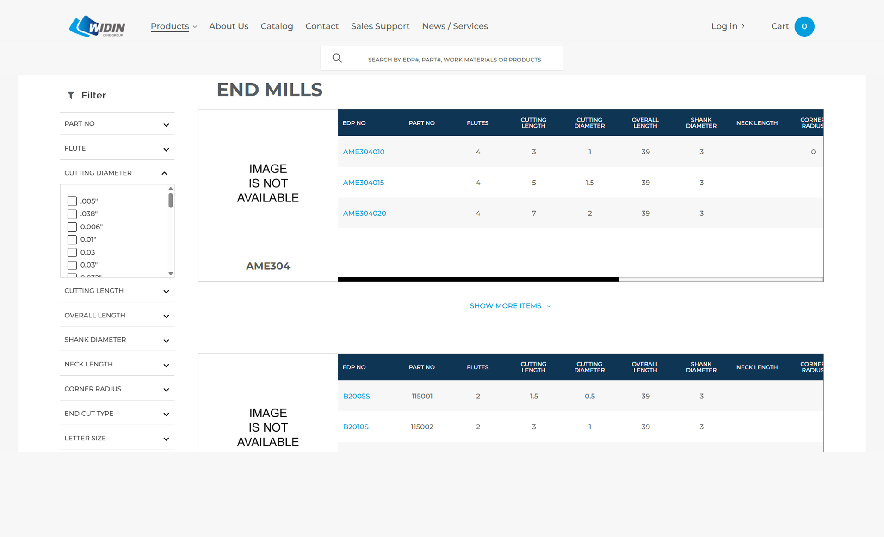884x537 pixels.
Task: Open the Catalog page
Action: [277, 26]
